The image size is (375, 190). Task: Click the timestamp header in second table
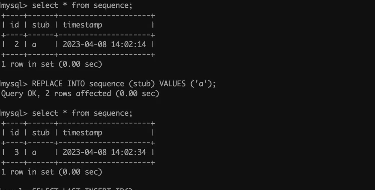click(x=82, y=133)
